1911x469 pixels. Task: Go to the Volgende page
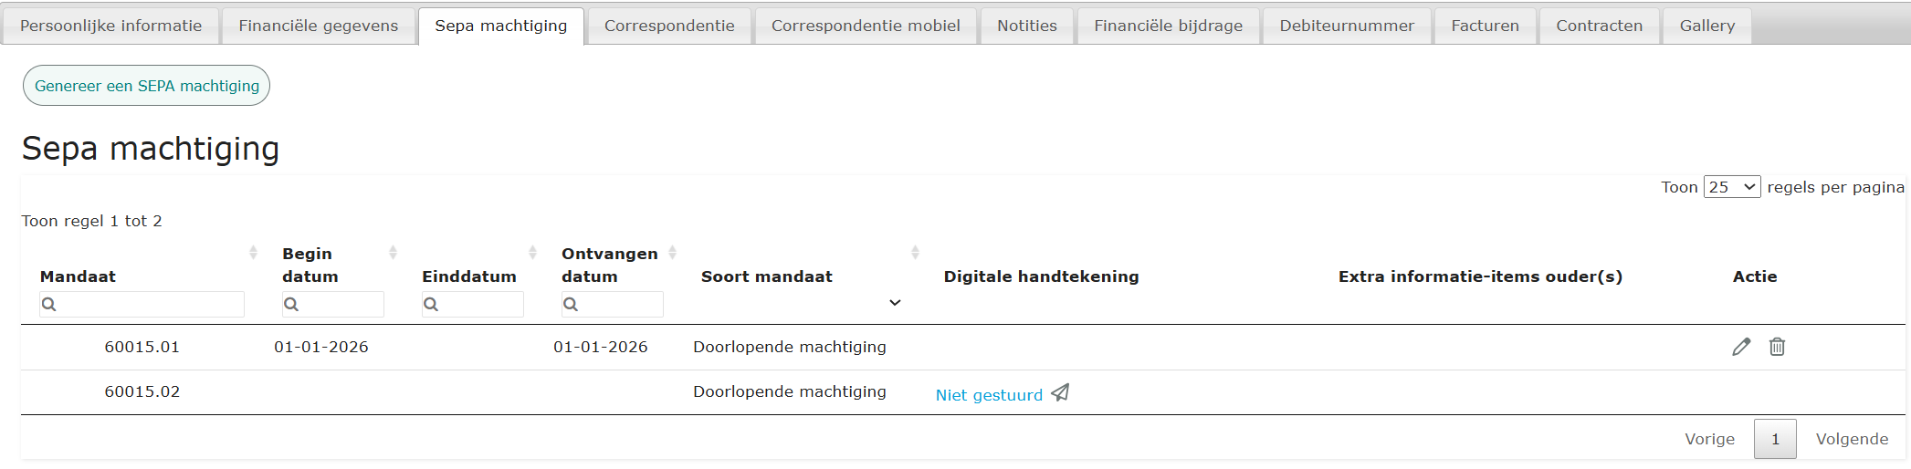tap(1852, 439)
